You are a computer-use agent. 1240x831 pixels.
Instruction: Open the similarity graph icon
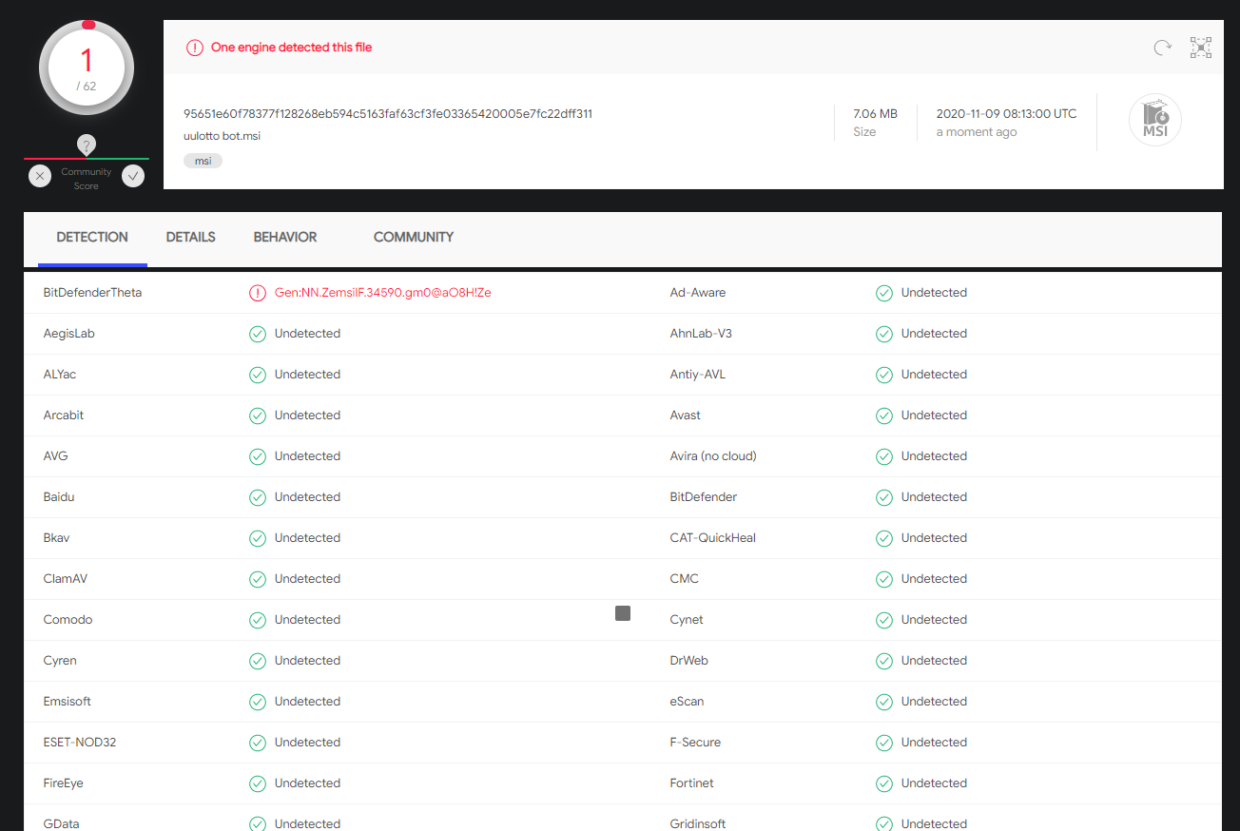pos(1201,48)
